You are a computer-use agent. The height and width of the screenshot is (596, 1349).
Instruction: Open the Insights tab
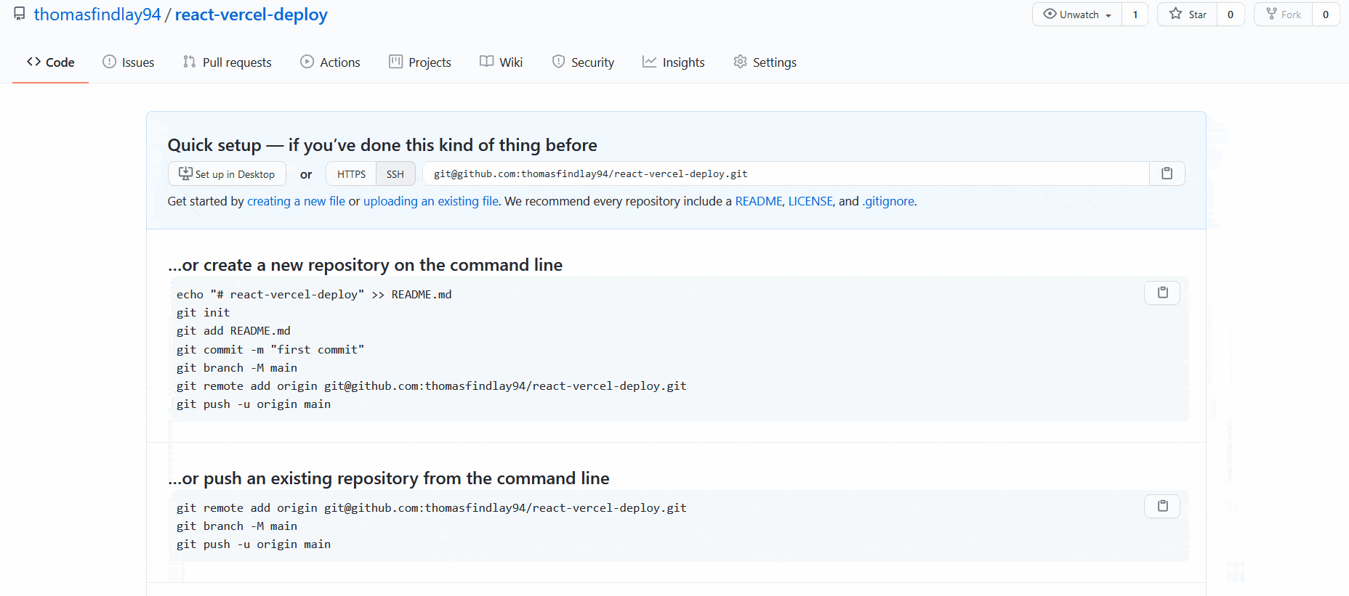(x=674, y=62)
